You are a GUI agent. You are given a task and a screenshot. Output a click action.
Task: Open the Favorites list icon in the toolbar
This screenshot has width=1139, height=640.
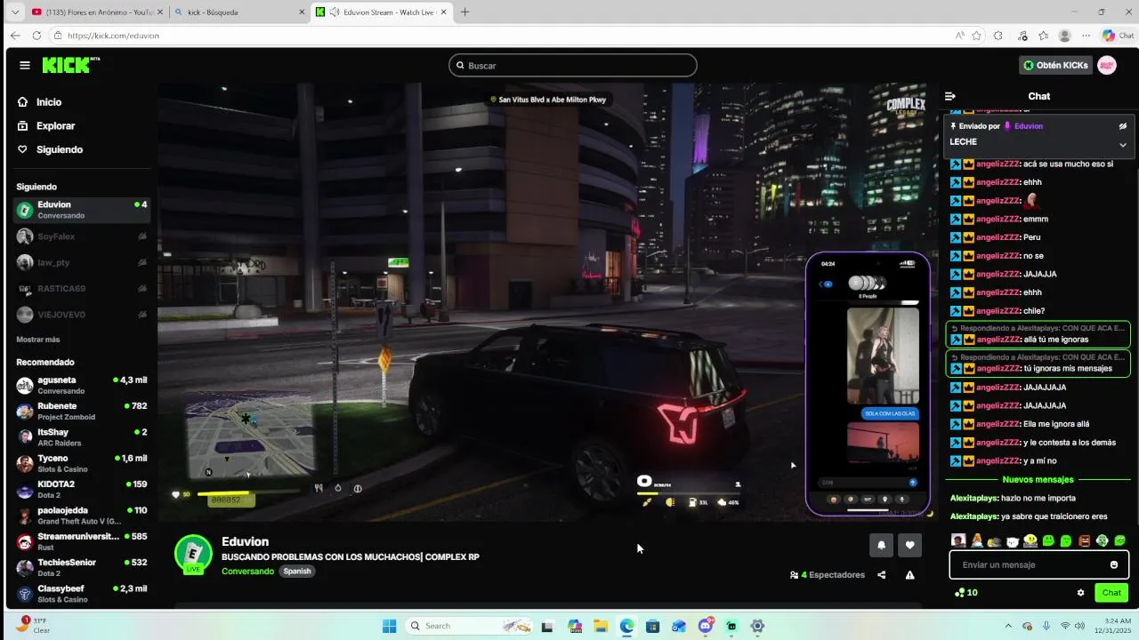click(x=1043, y=36)
